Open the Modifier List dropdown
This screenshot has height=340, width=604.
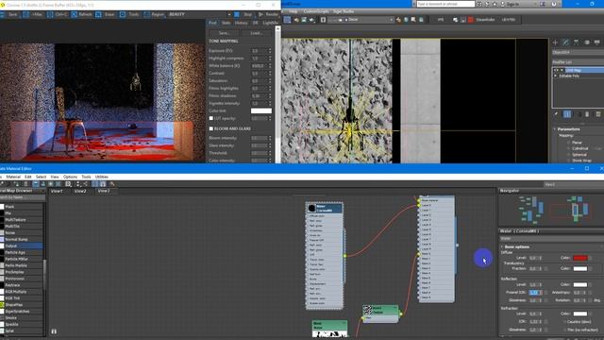point(578,62)
